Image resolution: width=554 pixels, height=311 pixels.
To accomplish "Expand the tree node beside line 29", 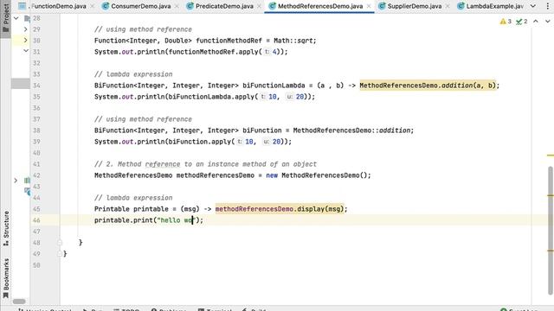I will click(25, 29).
